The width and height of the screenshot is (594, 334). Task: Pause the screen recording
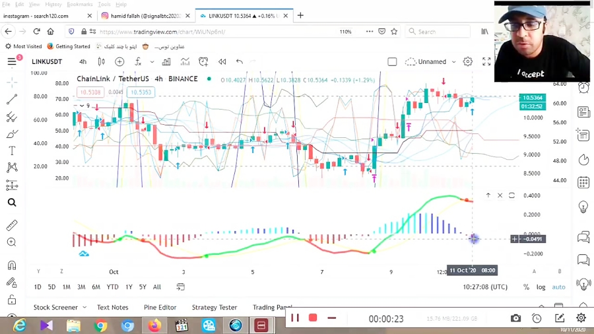click(x=295, y=317)
